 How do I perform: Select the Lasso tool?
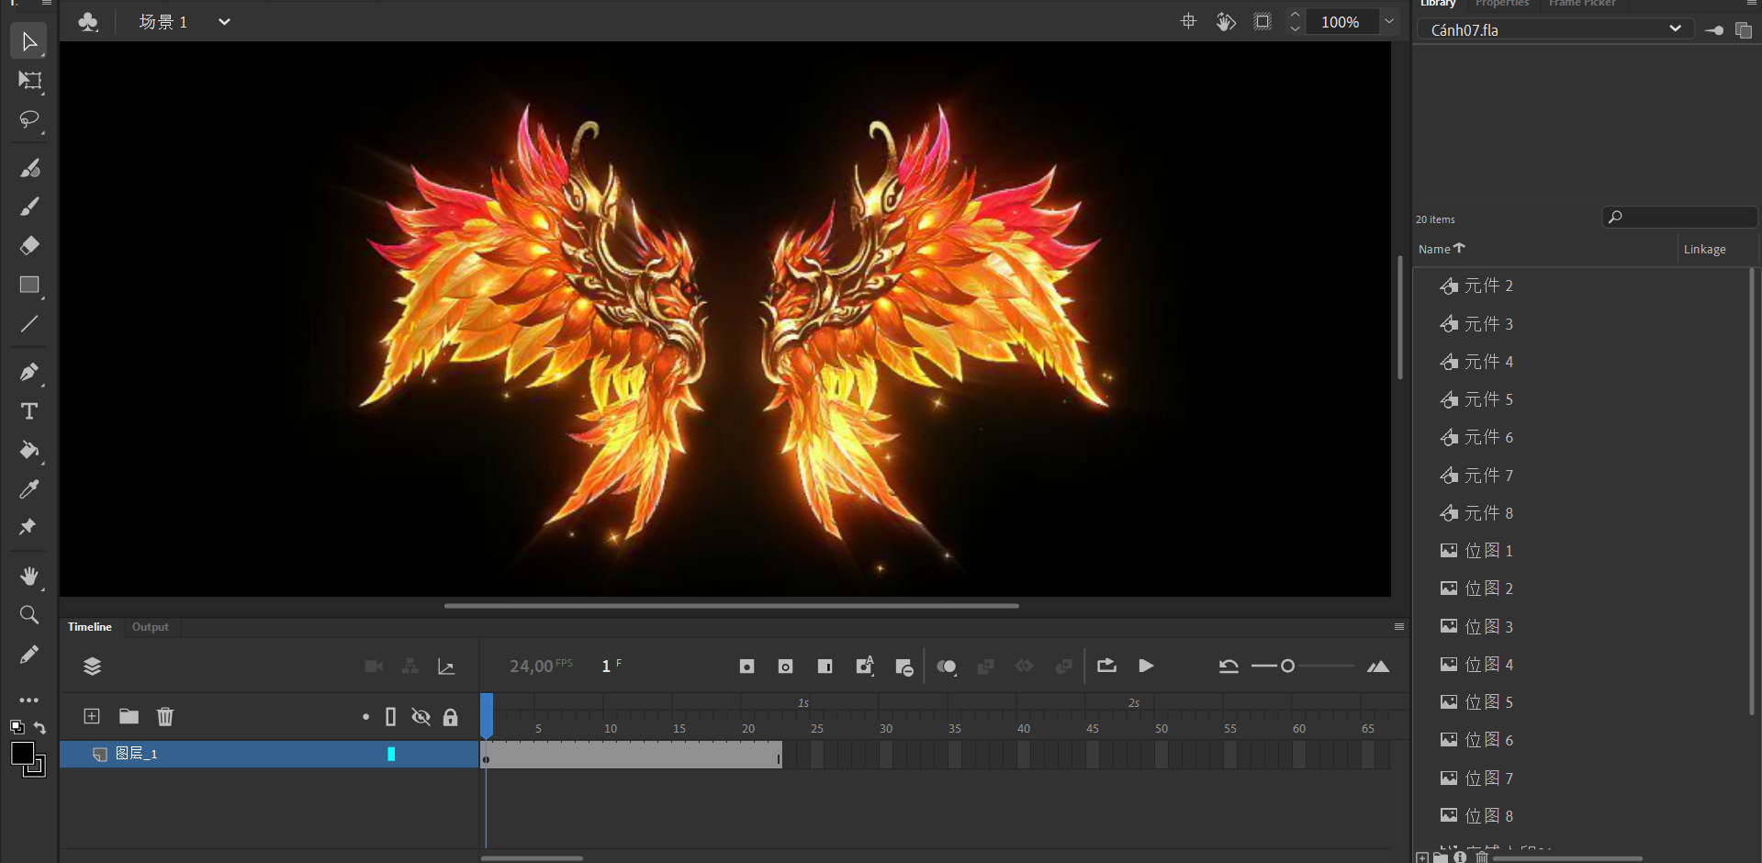[x=29, y=120]
